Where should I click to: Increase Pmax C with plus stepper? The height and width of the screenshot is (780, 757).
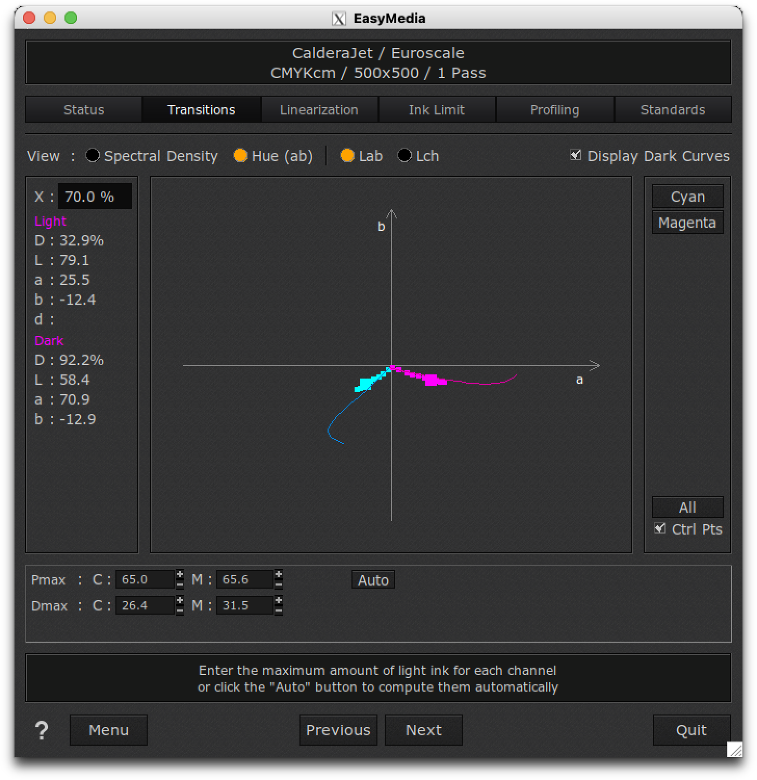[180, 575]
